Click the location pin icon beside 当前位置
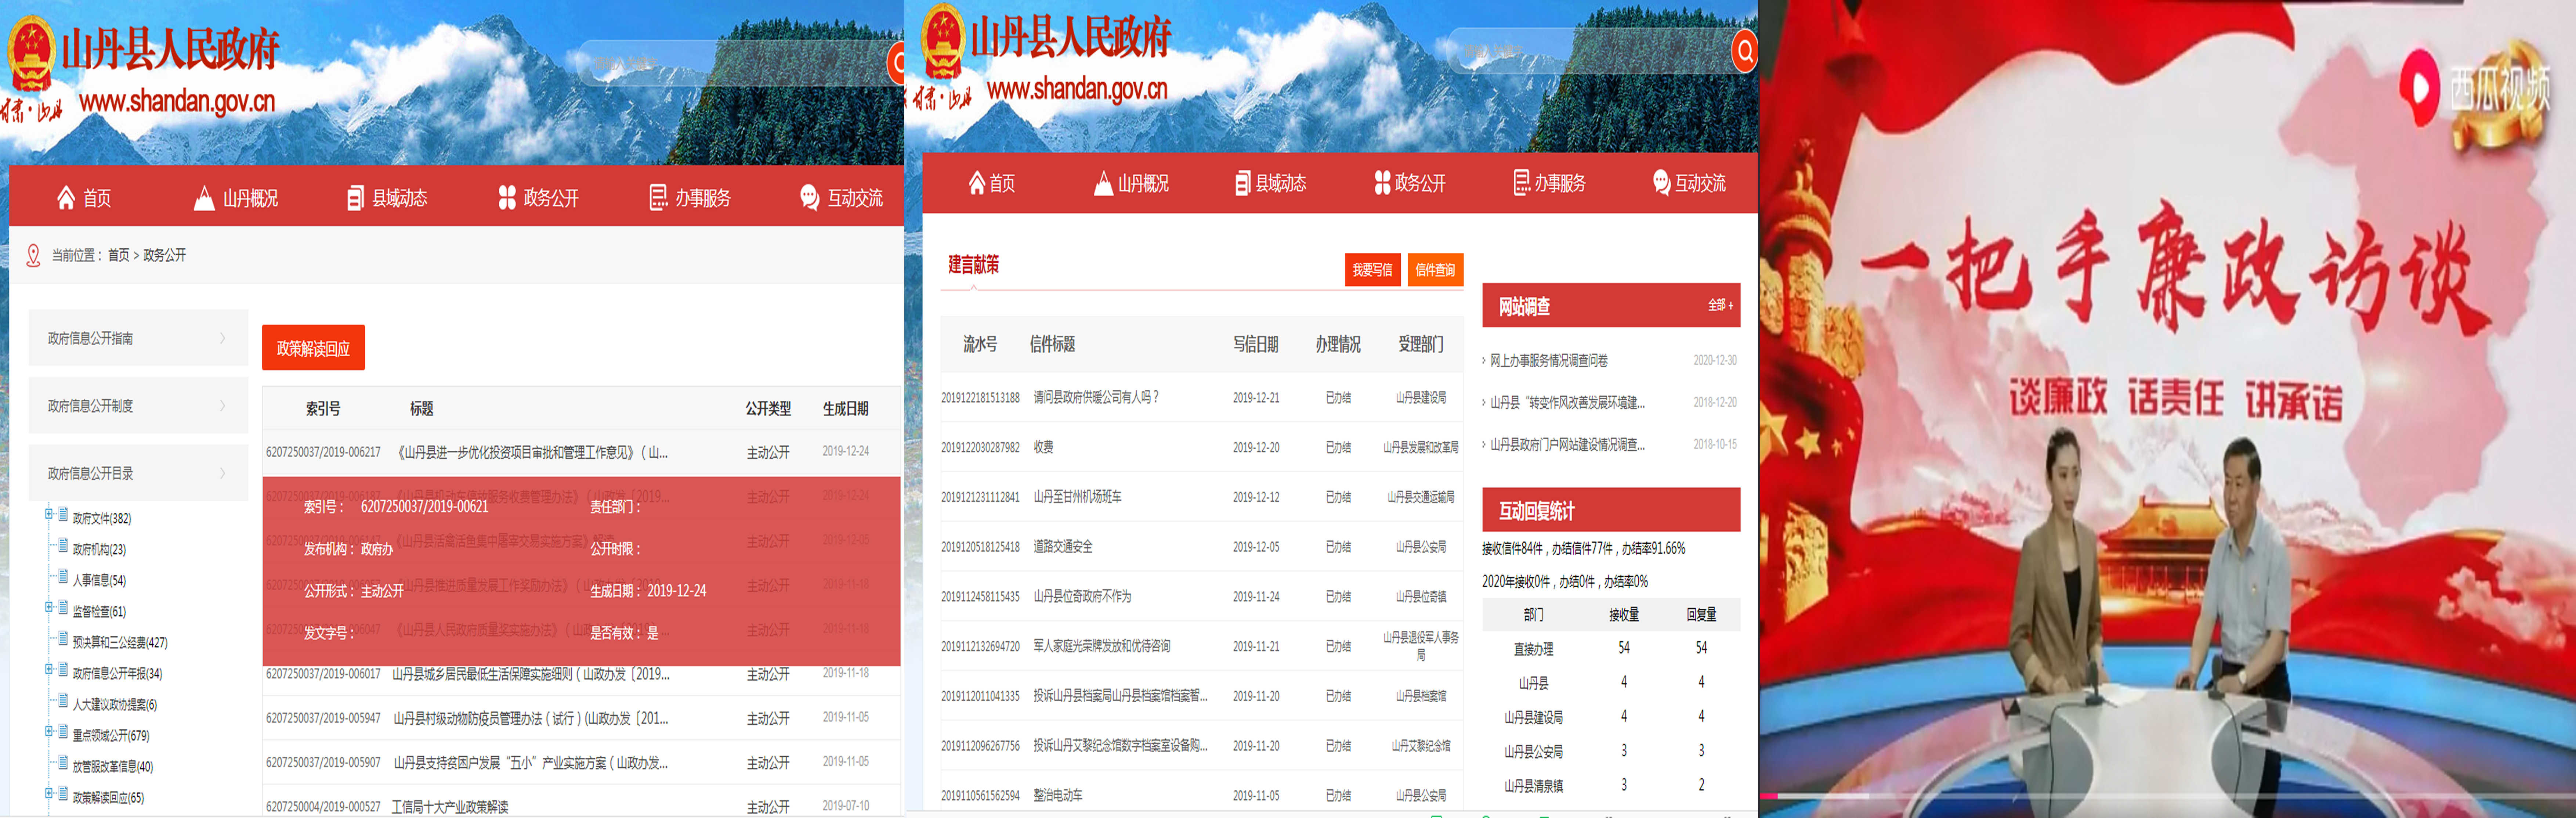Image resolution: width=2576 pixels, height=818 pixels. tap(33, 256)
